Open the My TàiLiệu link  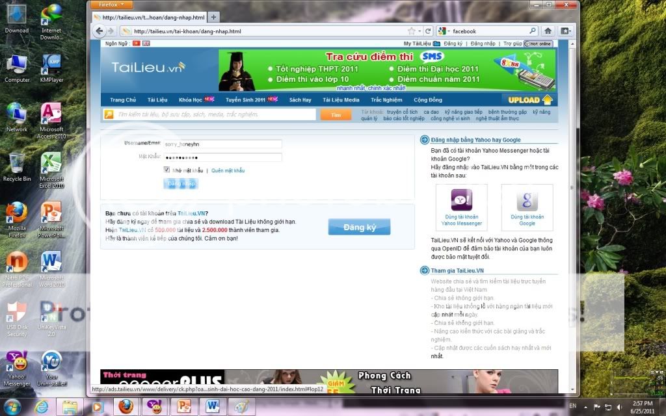pyautogui.click(x=421, y=44)
